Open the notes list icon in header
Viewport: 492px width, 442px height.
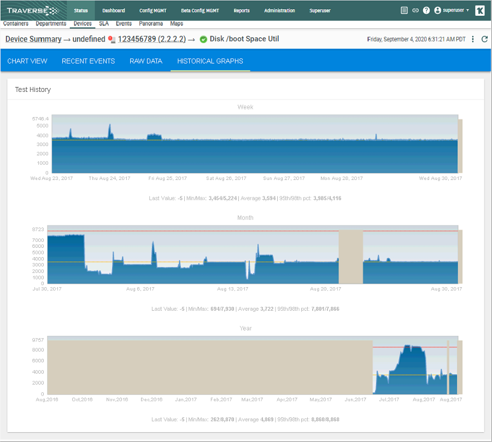tap(404, 10)
